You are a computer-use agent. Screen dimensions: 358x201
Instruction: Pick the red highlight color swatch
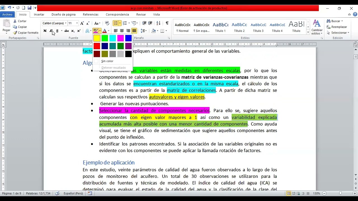pos(97,46)
